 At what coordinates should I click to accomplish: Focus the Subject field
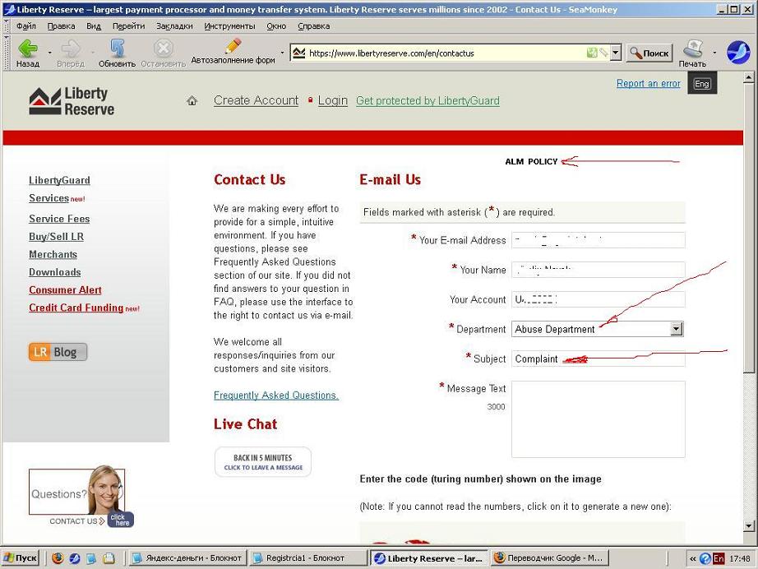598,359
